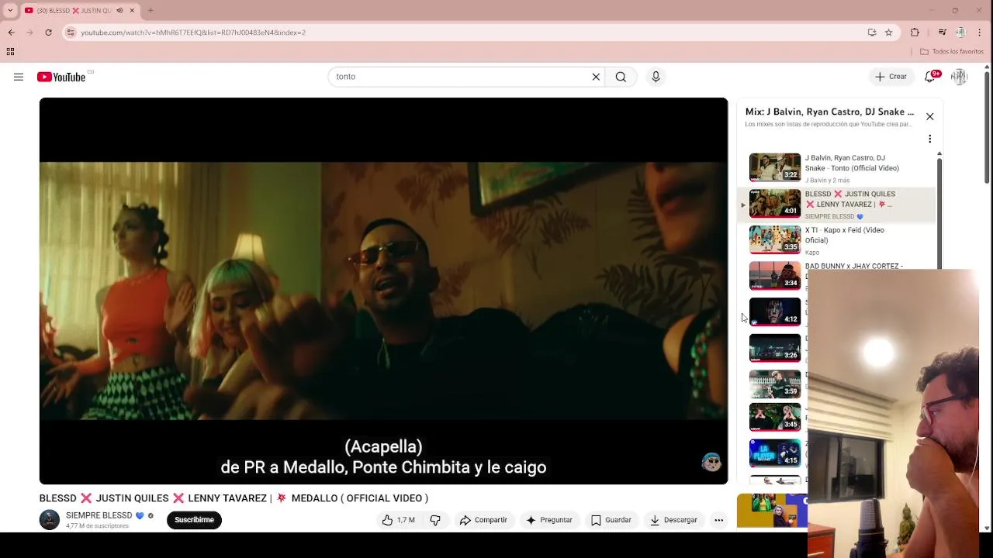Open a new browser tab
This screenshot has width=993, height=558.
[151, 10]
